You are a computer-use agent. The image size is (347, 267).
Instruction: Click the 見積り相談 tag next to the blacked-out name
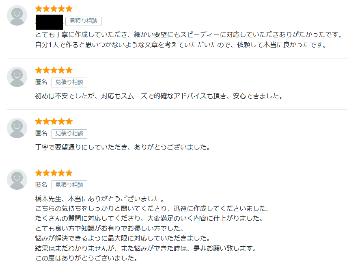tap(83, 21)
